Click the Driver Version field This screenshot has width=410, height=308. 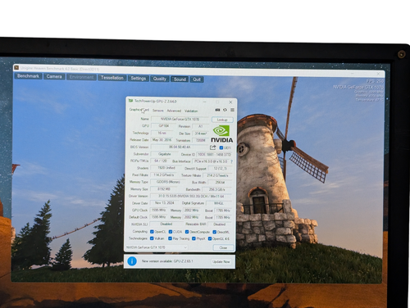pyautogui.click(x=191, y=196)
